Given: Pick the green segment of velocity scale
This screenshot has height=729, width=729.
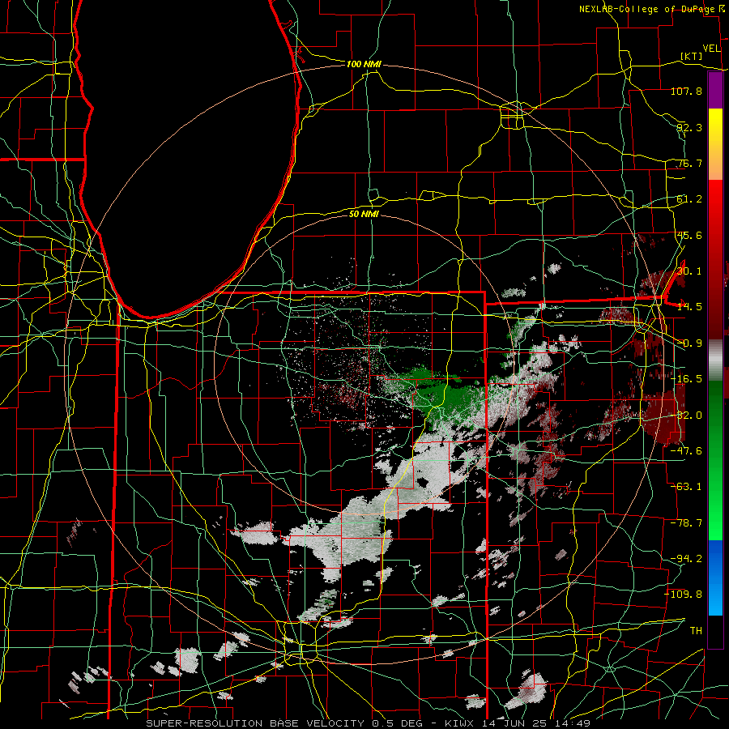Looking at the screenshot, I should point(715,460).
